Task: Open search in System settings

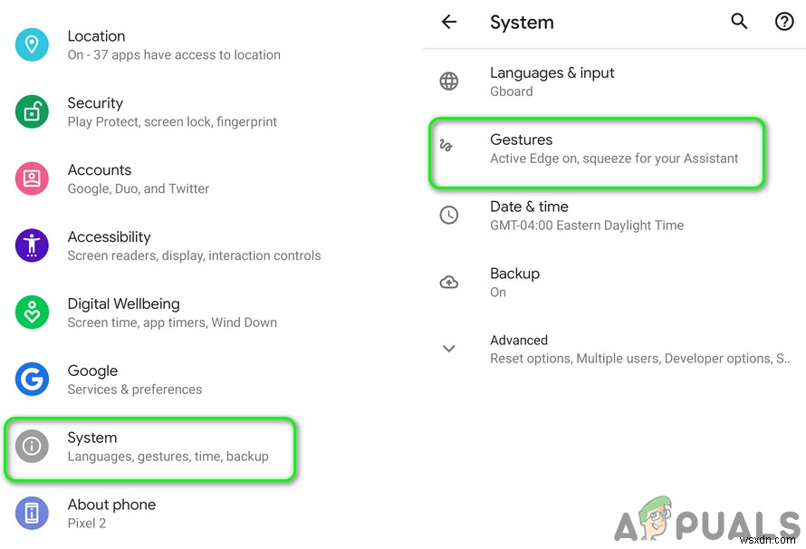Action: (x=740, y=22)
